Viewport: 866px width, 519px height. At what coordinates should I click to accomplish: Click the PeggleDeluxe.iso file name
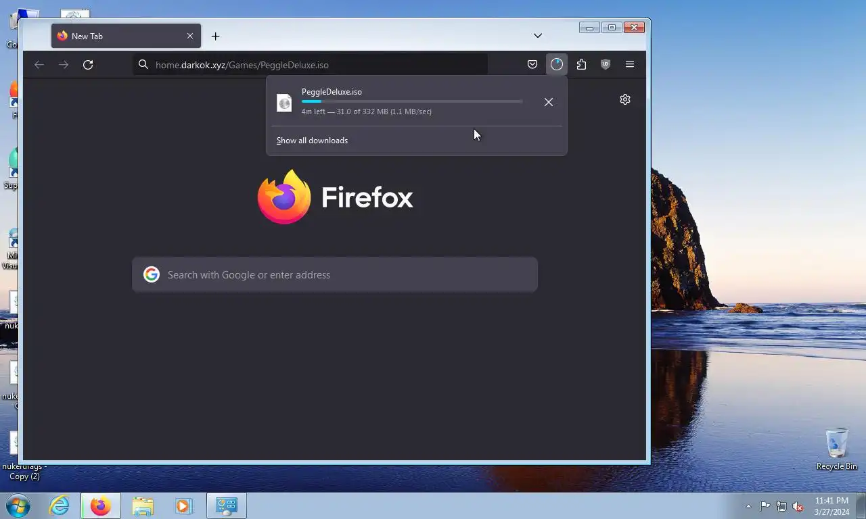pos(332,92)
